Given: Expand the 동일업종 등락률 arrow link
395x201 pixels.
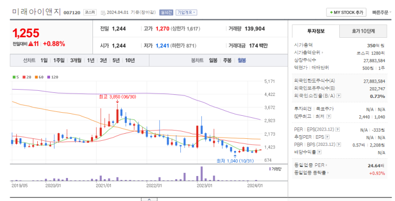Looking at the screenshot, I should coord(311,172).
